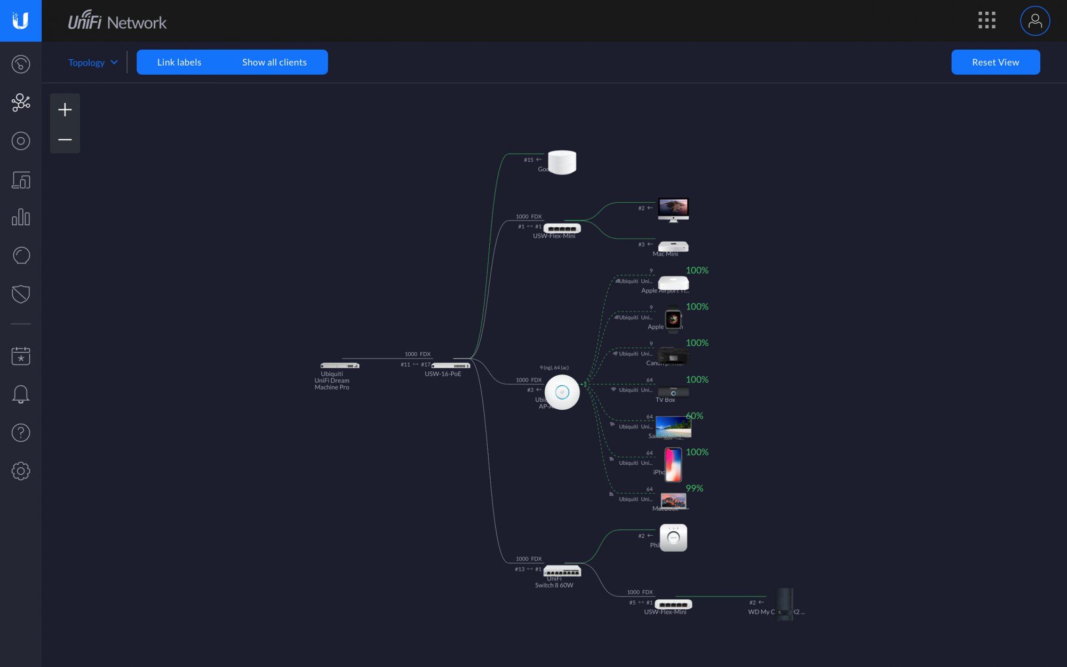Image resolution: width=1067 pixels, height=667 pixels.
Task: Open the Statistics bar chart icon
Action: (21, 217)
